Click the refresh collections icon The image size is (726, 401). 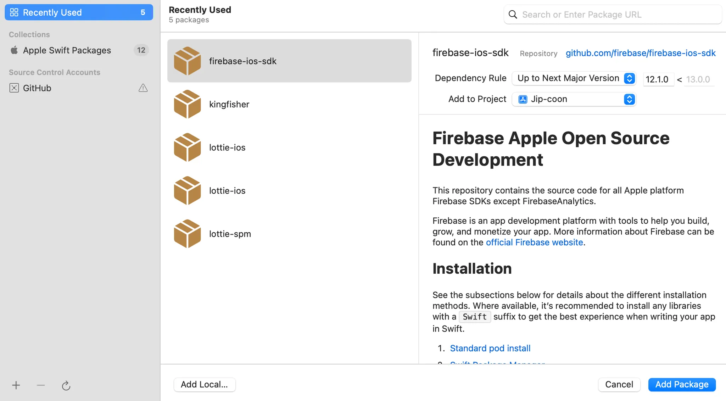[x=66, y=385]
